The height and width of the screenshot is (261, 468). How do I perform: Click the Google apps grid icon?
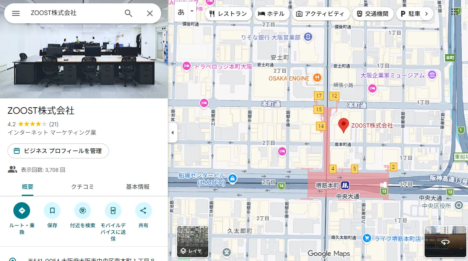(456, 12)
